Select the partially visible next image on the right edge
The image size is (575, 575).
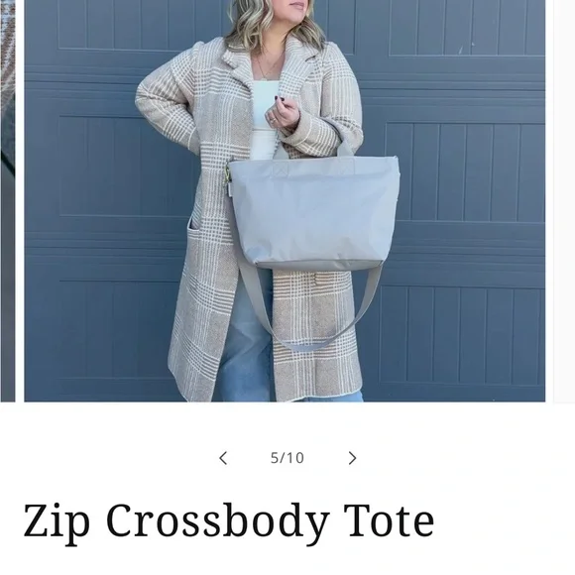point(564,200)
